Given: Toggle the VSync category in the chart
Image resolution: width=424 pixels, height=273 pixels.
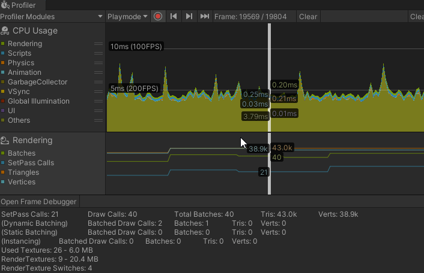Looking at the screenshot, I should pos(3,92).
